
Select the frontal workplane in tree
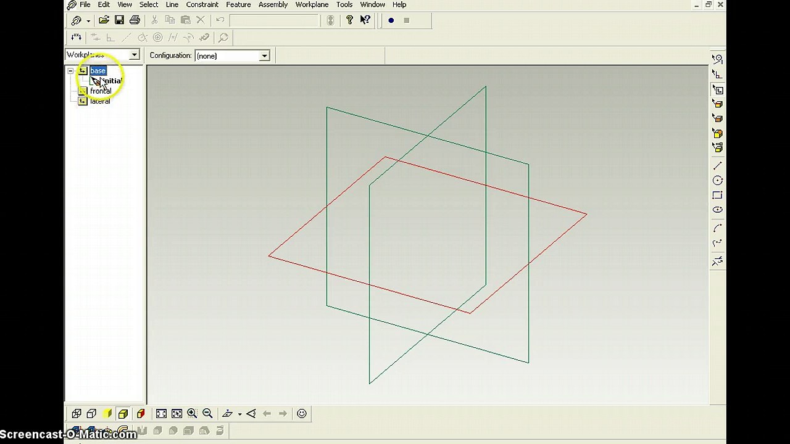[x=100, y=91]
